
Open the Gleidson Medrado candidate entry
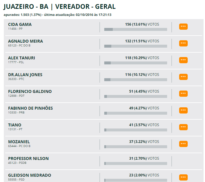click(30, 175)
